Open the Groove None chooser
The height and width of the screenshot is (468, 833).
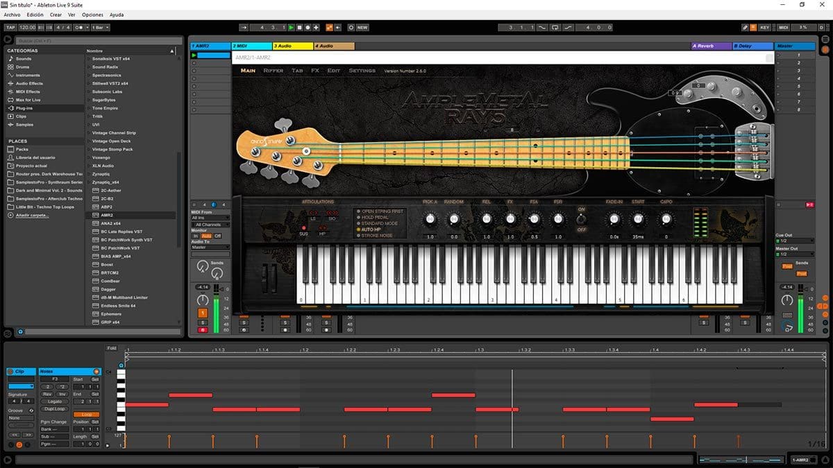[x=19, y=418]
